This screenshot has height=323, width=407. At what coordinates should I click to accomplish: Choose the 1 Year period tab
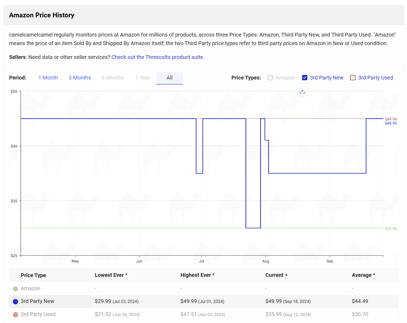tap(143, 78)
